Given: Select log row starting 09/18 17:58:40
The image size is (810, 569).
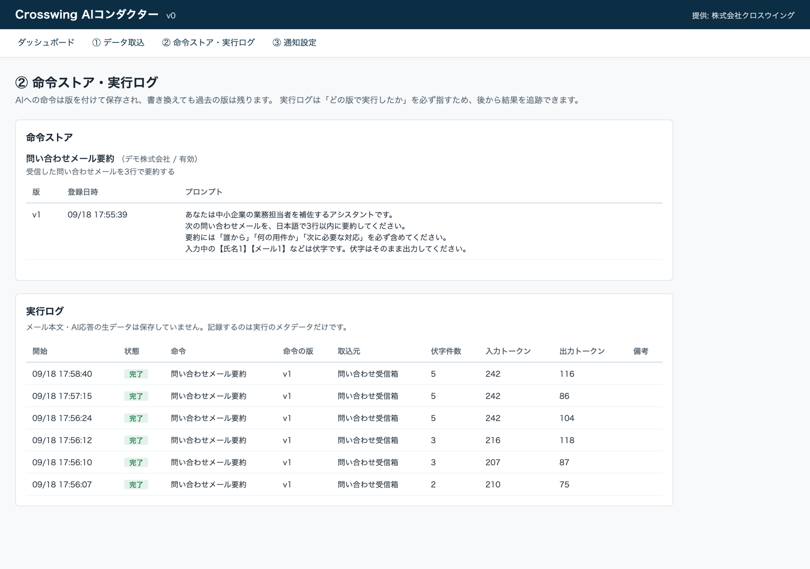Looking at the screenshot, I should coord(344,374).
